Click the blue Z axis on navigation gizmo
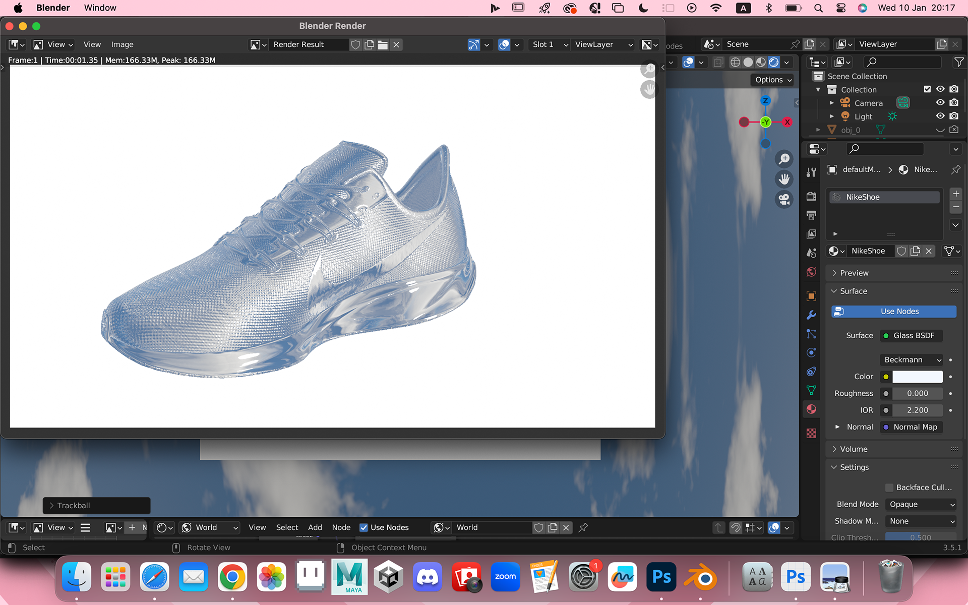 [765, 100]
